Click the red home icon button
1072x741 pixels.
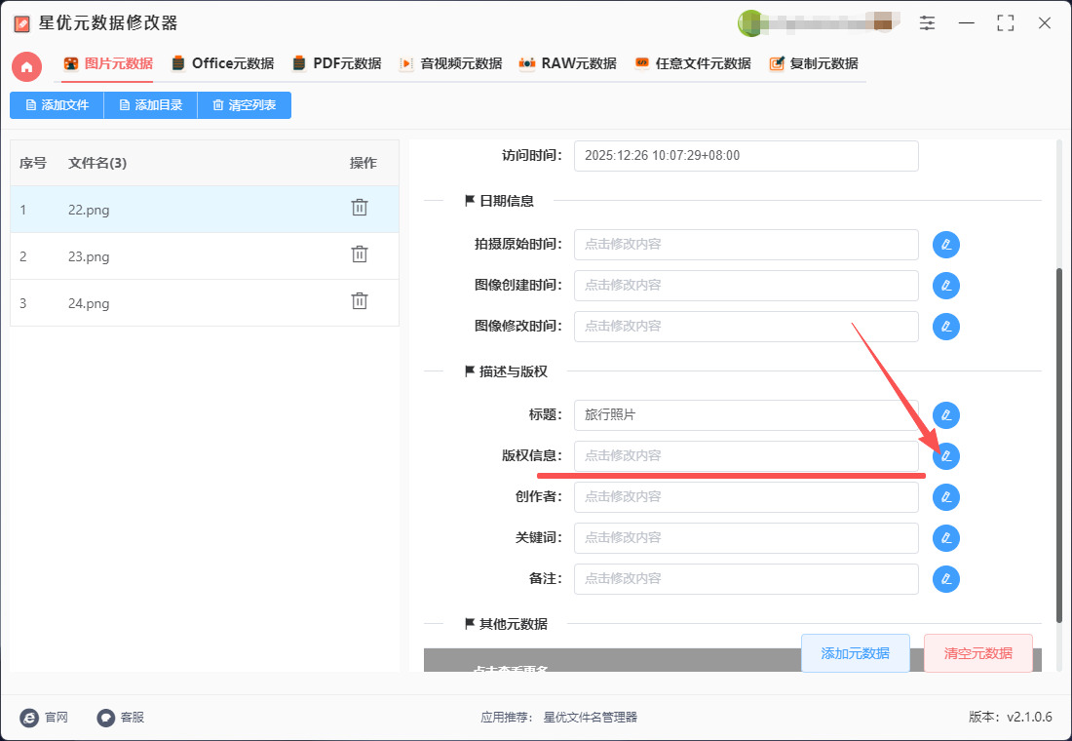click(x=26, y=66)
